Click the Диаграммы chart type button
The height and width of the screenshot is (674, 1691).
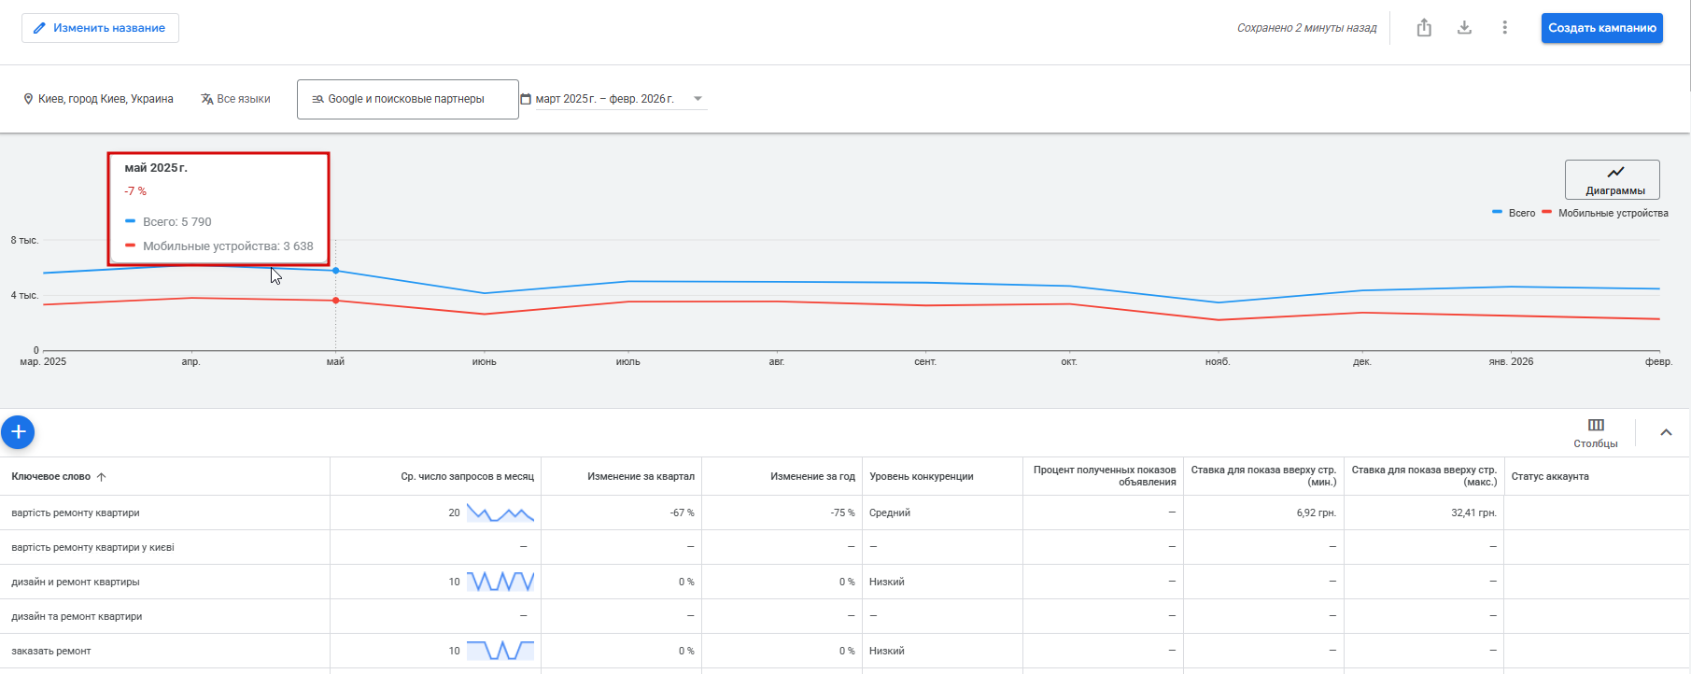click(x=1613, y=179)
